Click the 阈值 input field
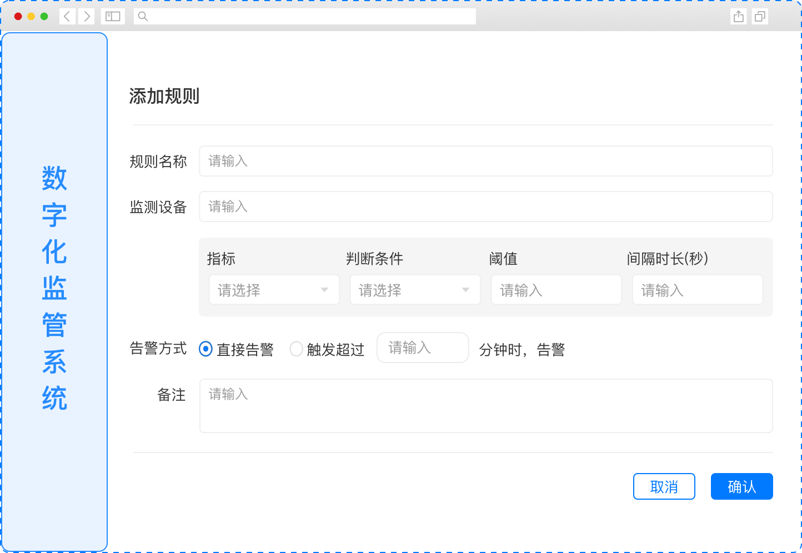 (x=556, y=290)
